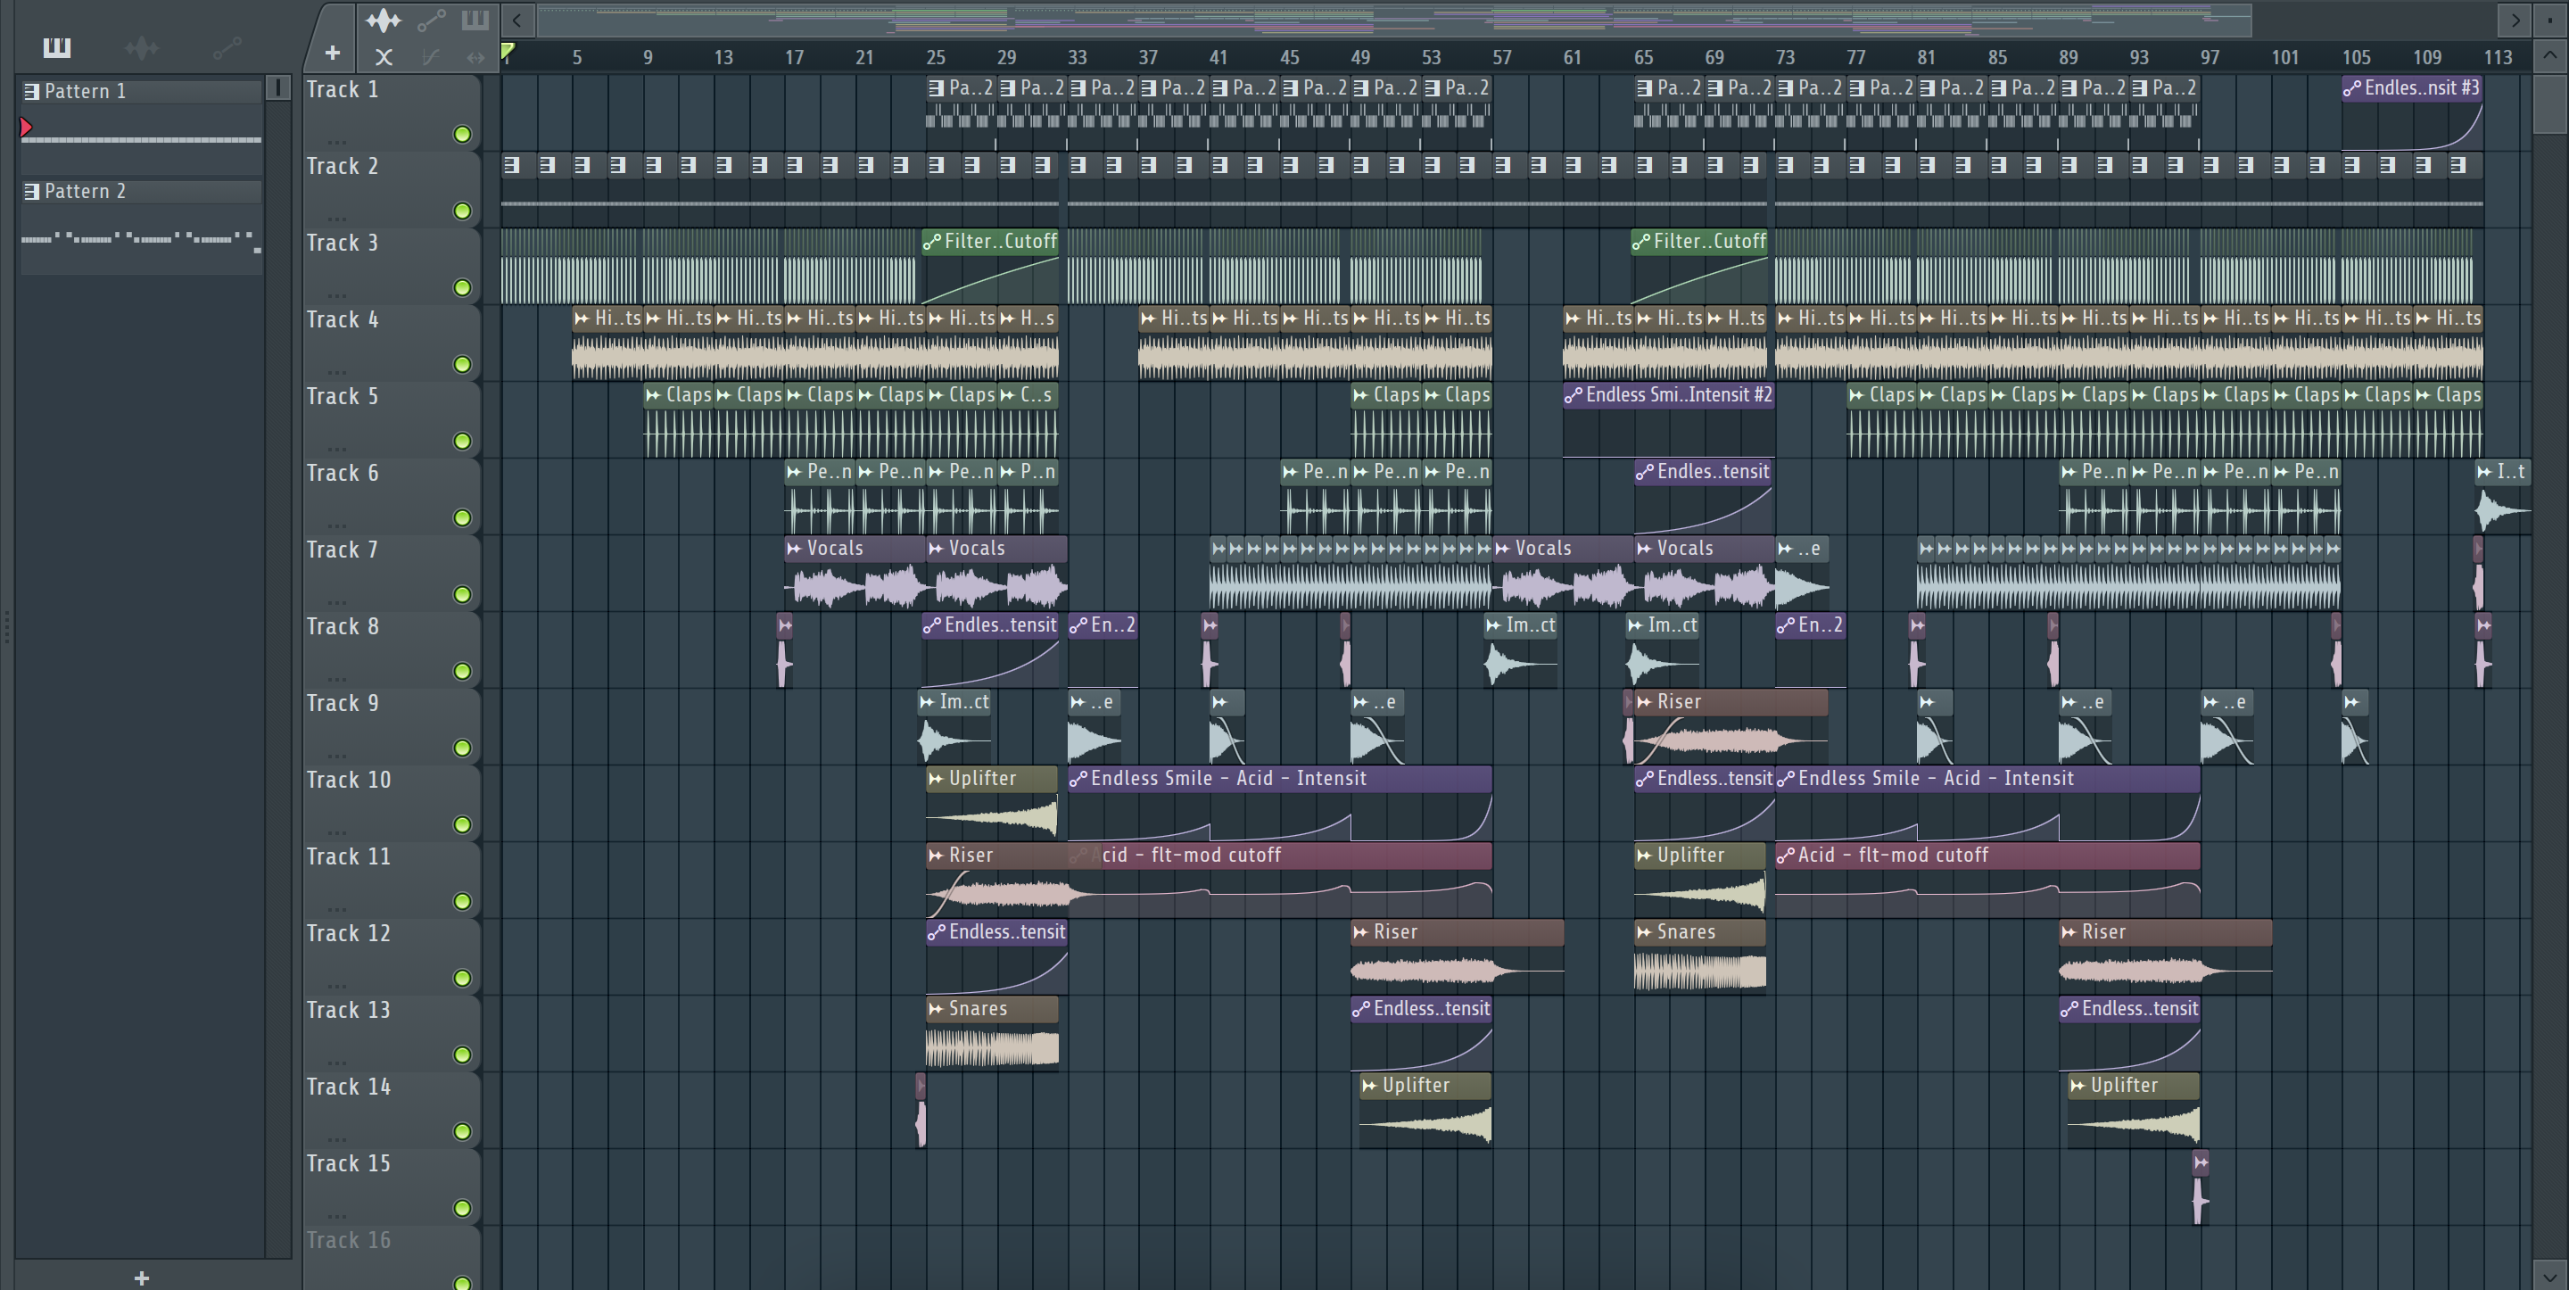The image size is (2569, 1290).
Task: Open menu icon of Uplifter clip on Track 10
Action: pos(937,778)
